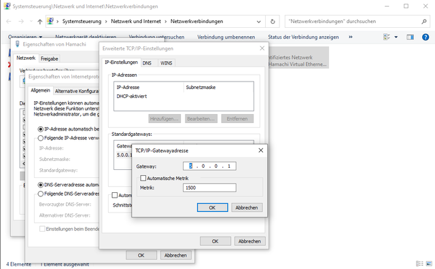This screenshot has height=269, width=435.
Task: Switch to the DNS tab
Action: (x=147, y=63)
